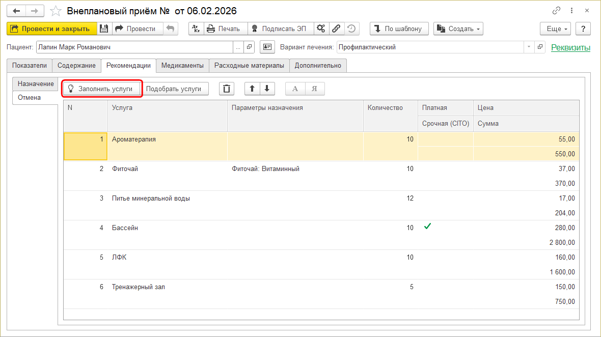601x337 pixels.
Task: Expand the Вариант лечения dropdown arrow
Action: (x=529, y=47)
